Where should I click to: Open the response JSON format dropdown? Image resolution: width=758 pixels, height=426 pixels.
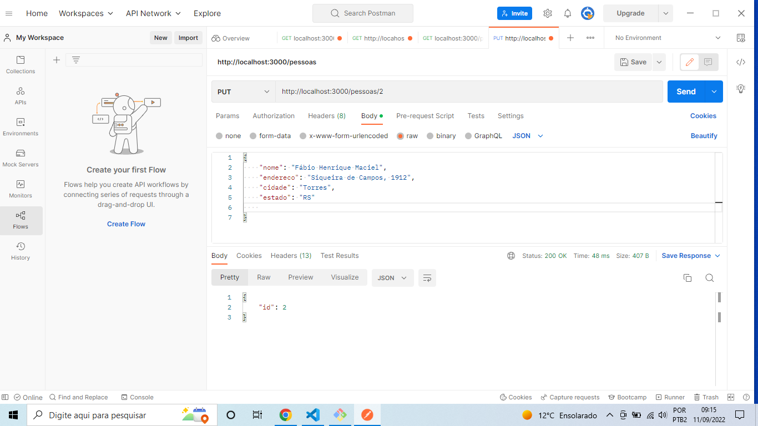[393, 278]
